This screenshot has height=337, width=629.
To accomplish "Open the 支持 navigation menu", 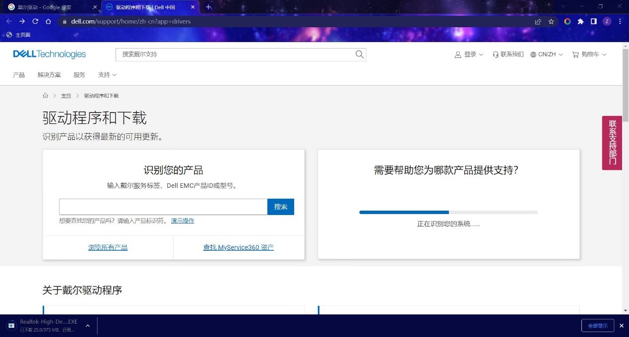I will 107,75.
